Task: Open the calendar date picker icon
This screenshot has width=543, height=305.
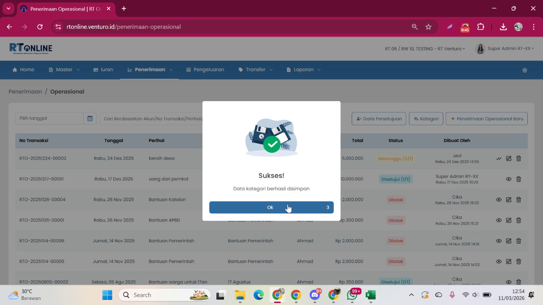Action: pyautogui.click(x=90, y=119)
